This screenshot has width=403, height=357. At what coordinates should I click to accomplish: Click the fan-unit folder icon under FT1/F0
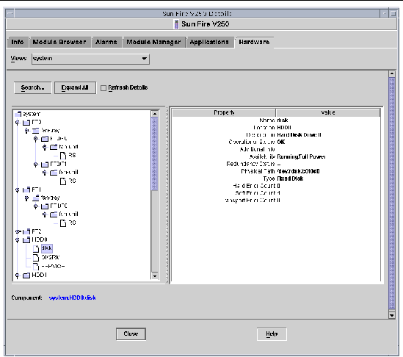click(x=54, y=214)
